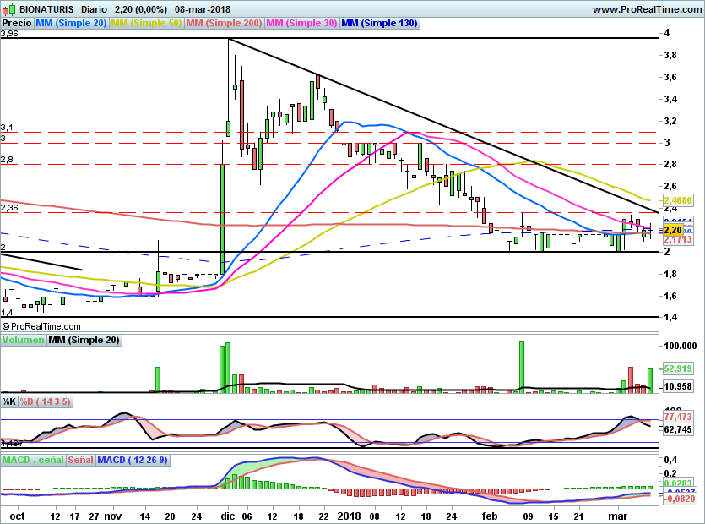The height and width of the screenshot is (524, 705).
Task: Click the 2,20 (0,00%) quote in header
Action: point(141,9)
